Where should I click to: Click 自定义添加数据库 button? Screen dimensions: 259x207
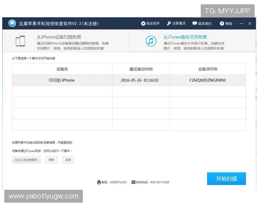click(26, 160)
